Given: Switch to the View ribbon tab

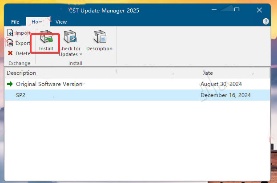Looking at the screenshot, I should pos(61,22).
